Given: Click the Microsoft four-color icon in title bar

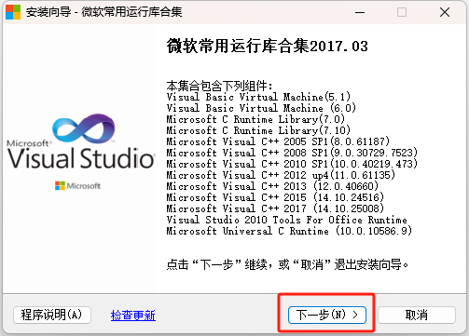Looking at the screenshot, I should 13,12.
